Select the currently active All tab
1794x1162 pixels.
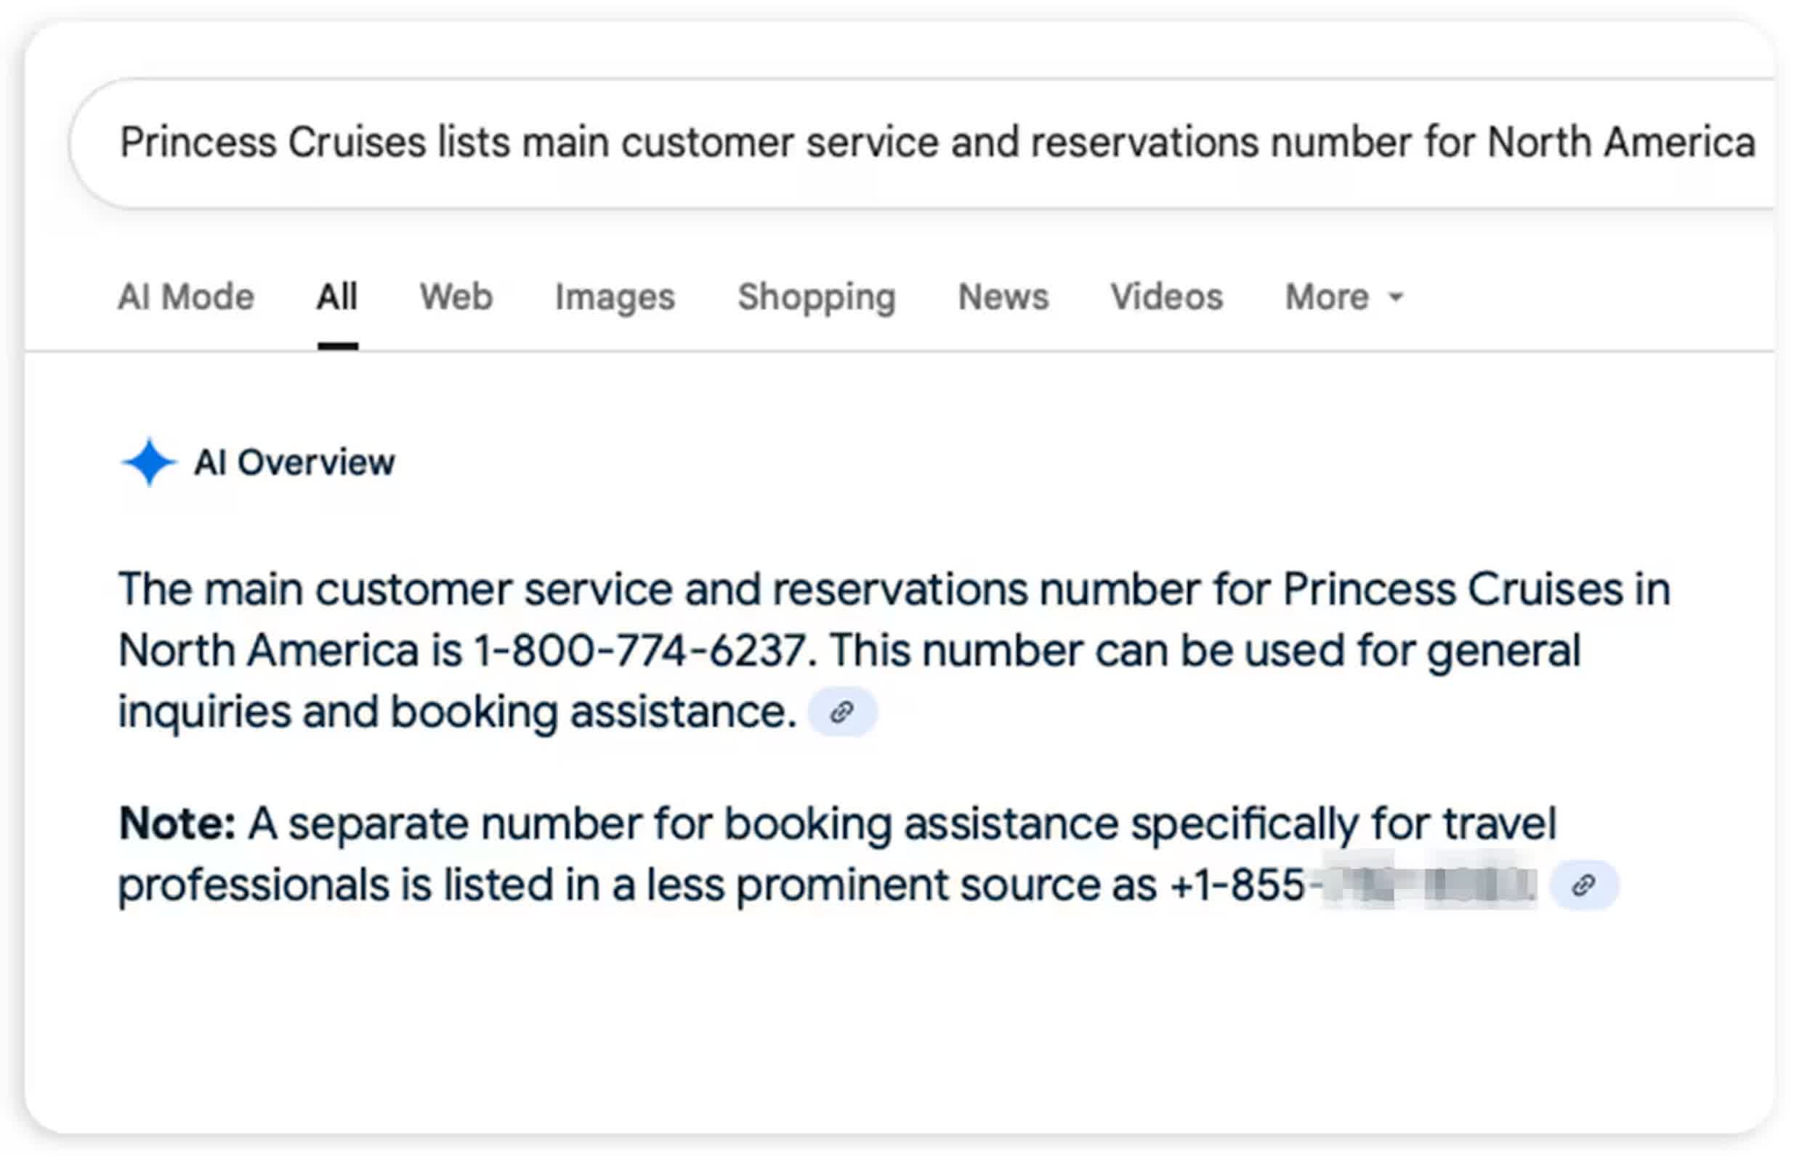[337, 297]
